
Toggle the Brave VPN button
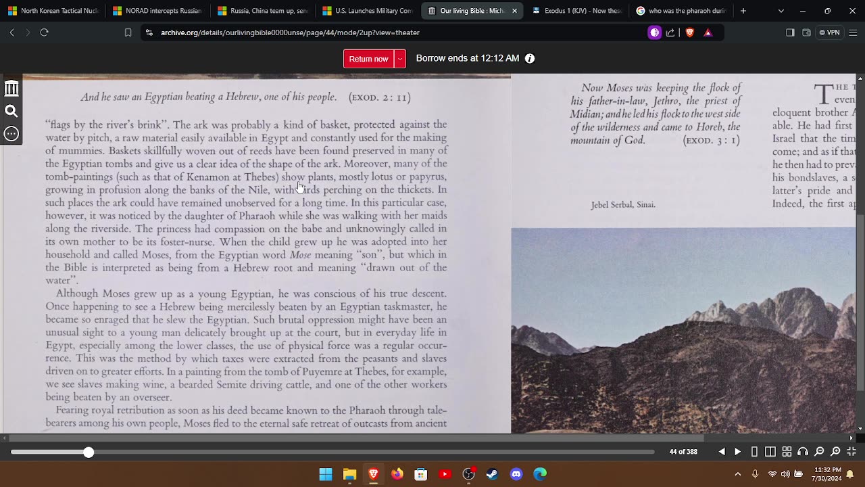tap(829, 32)
